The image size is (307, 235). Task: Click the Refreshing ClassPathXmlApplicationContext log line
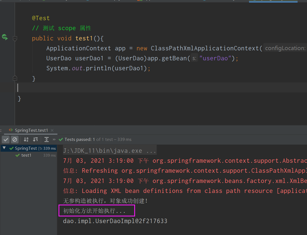[185, 171]
